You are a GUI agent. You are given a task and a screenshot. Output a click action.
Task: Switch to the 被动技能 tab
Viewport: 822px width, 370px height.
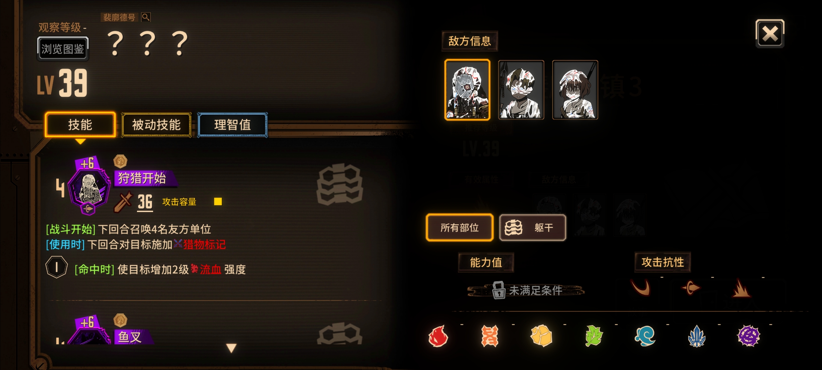tap(157, 125)
